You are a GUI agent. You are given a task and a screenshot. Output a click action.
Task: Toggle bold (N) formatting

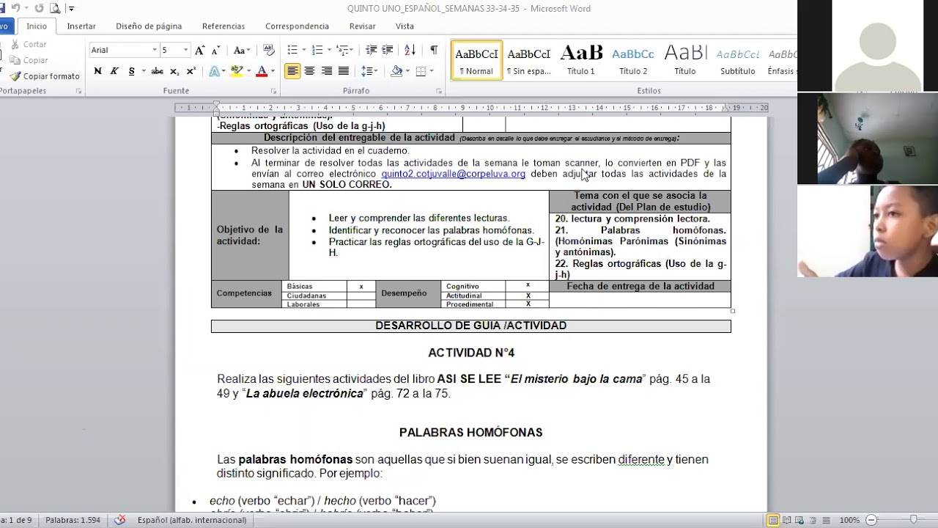tap(97, 71)
